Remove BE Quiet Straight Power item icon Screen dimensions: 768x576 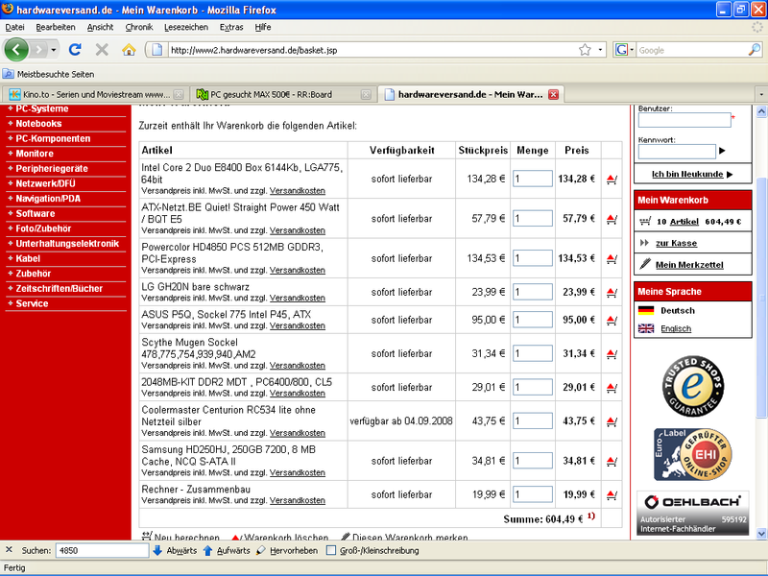tap(612, 219)
